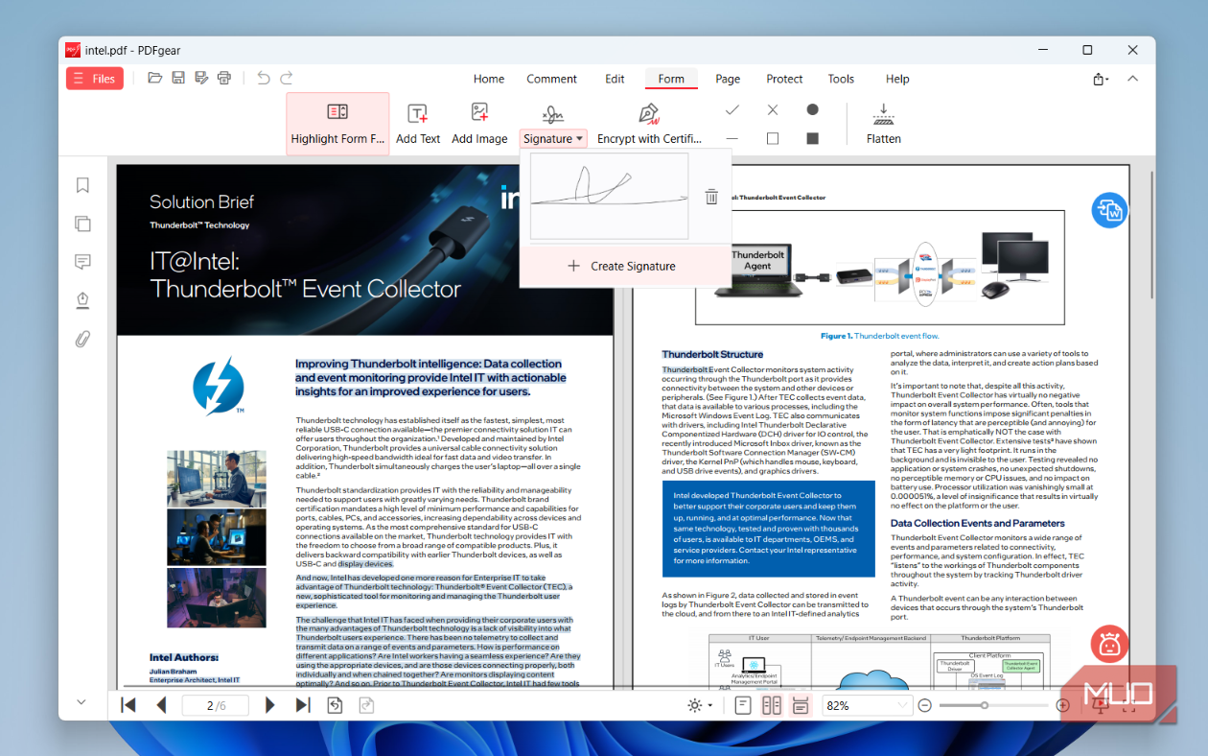Viewport: 1208px width, 756px height.
Task: Click the zoom slider handle
Action: point(985,705)
